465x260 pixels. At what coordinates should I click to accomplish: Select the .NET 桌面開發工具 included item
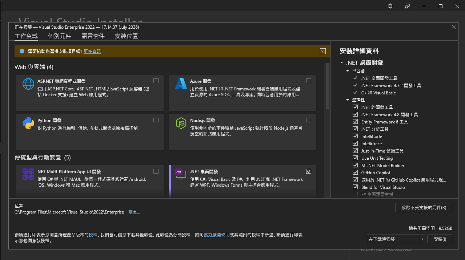379,78
